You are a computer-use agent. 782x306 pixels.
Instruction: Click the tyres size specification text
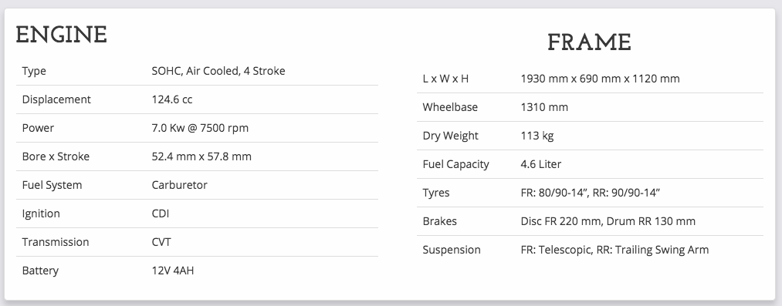591,193
